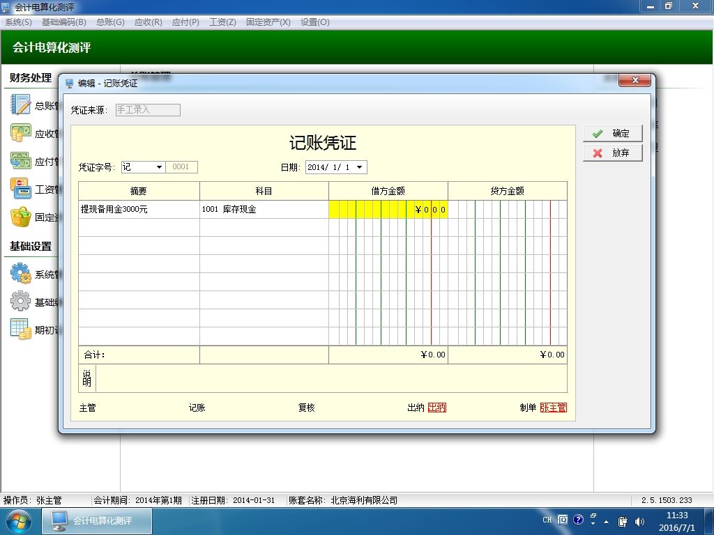The height and width of the screenshot is (535, 714).
Task: Open the 应收(R) menu
Action: tap(148, 22)
